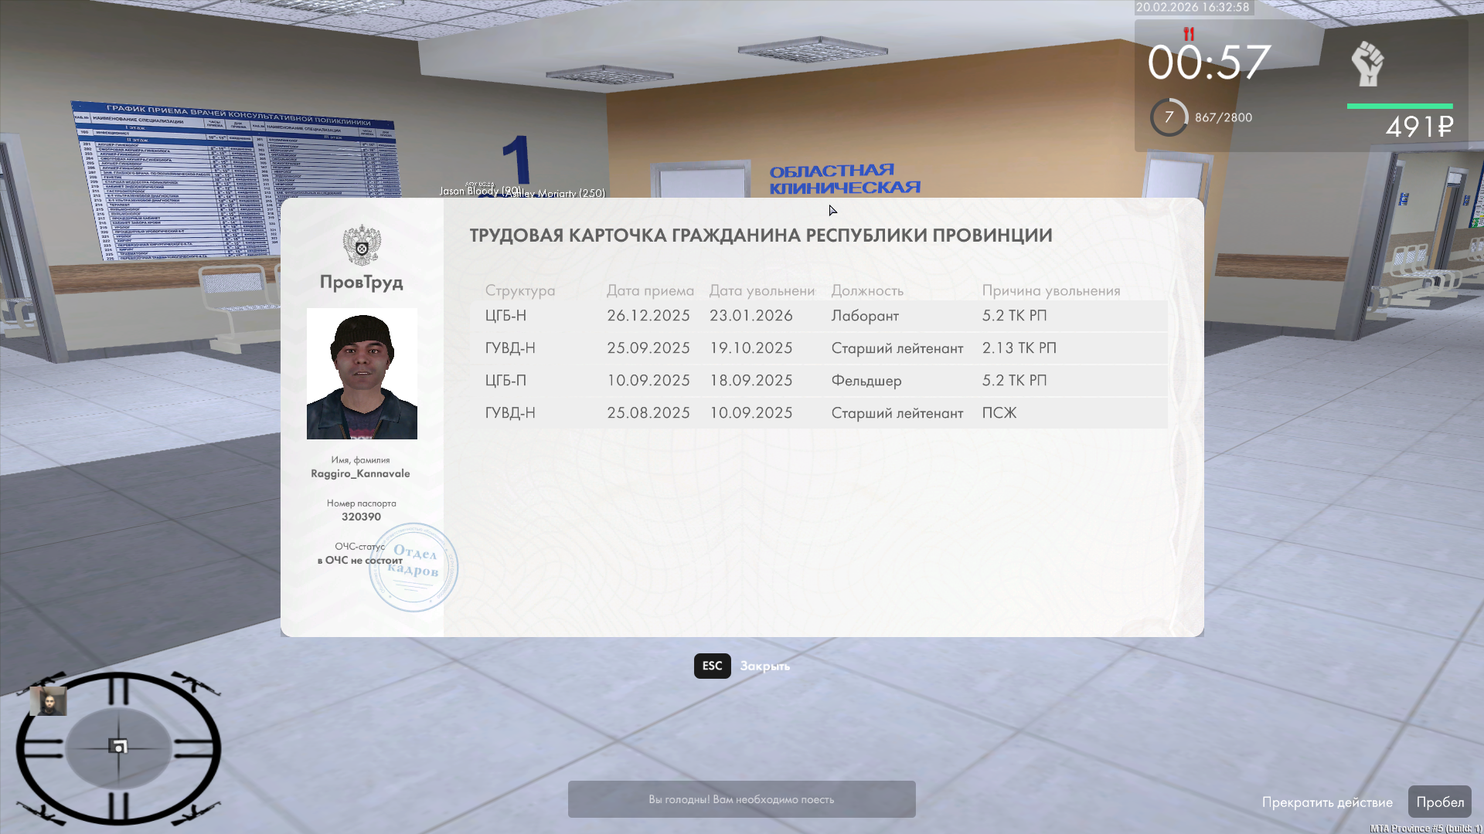Click the ПровТруд coat of arms emblem
This screenshot has width=1484, height=834.
click(362, 246)
